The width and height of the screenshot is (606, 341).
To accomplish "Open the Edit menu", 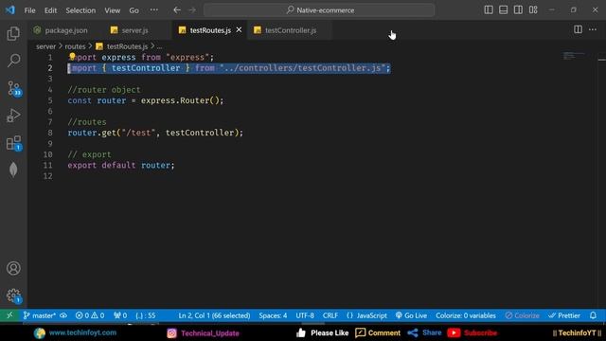I will 50,10.
